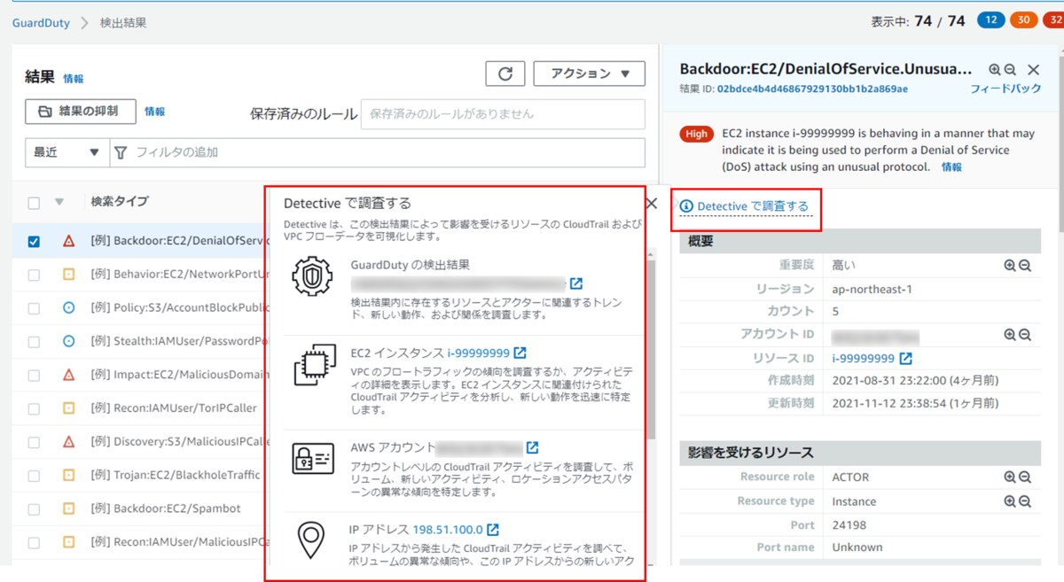Screen dimensions: 1064x582
Task: Check the Backdoor:EC2/Spambot row checkbox
Action: click(x=34, y=509)
